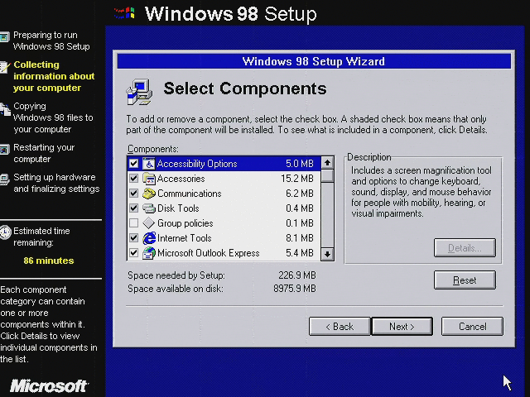Click the Collecting information notepad icon
The width and height of the screenshot is (530, 397).
(x=5, y=66)
